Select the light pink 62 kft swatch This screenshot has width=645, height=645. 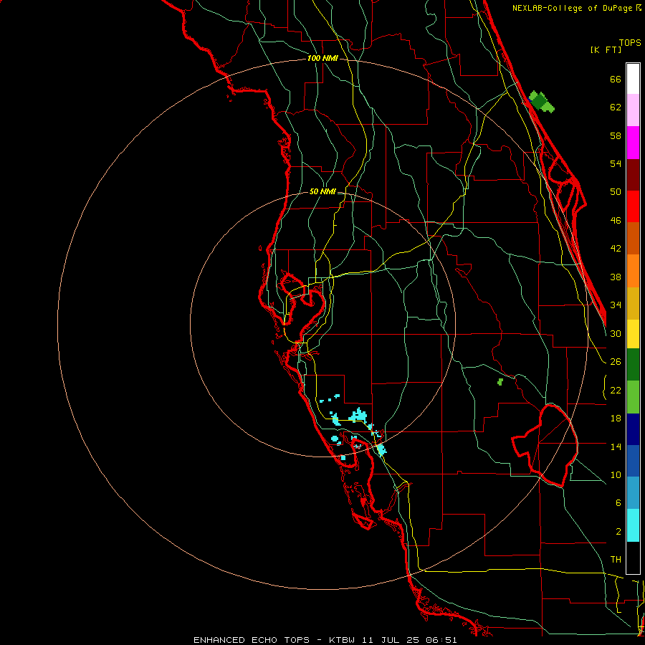click(x=633, y=110)
